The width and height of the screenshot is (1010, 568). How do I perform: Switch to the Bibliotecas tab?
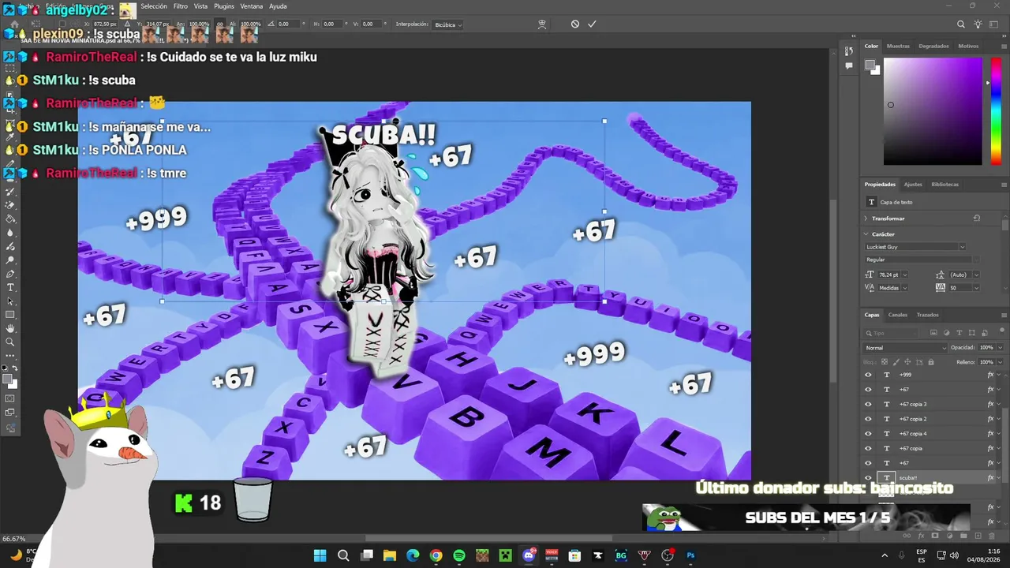coord(945,185)
